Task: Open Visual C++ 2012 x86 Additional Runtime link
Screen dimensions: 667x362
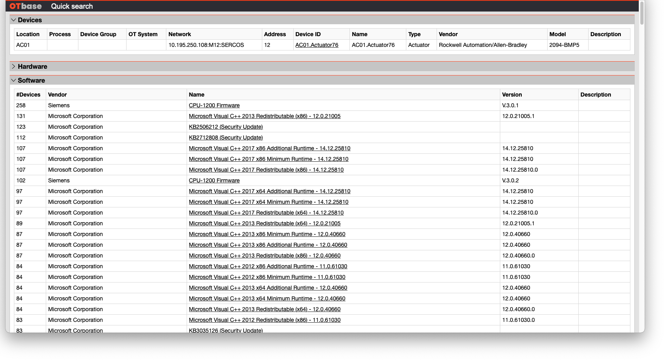Action: point(268,266)
